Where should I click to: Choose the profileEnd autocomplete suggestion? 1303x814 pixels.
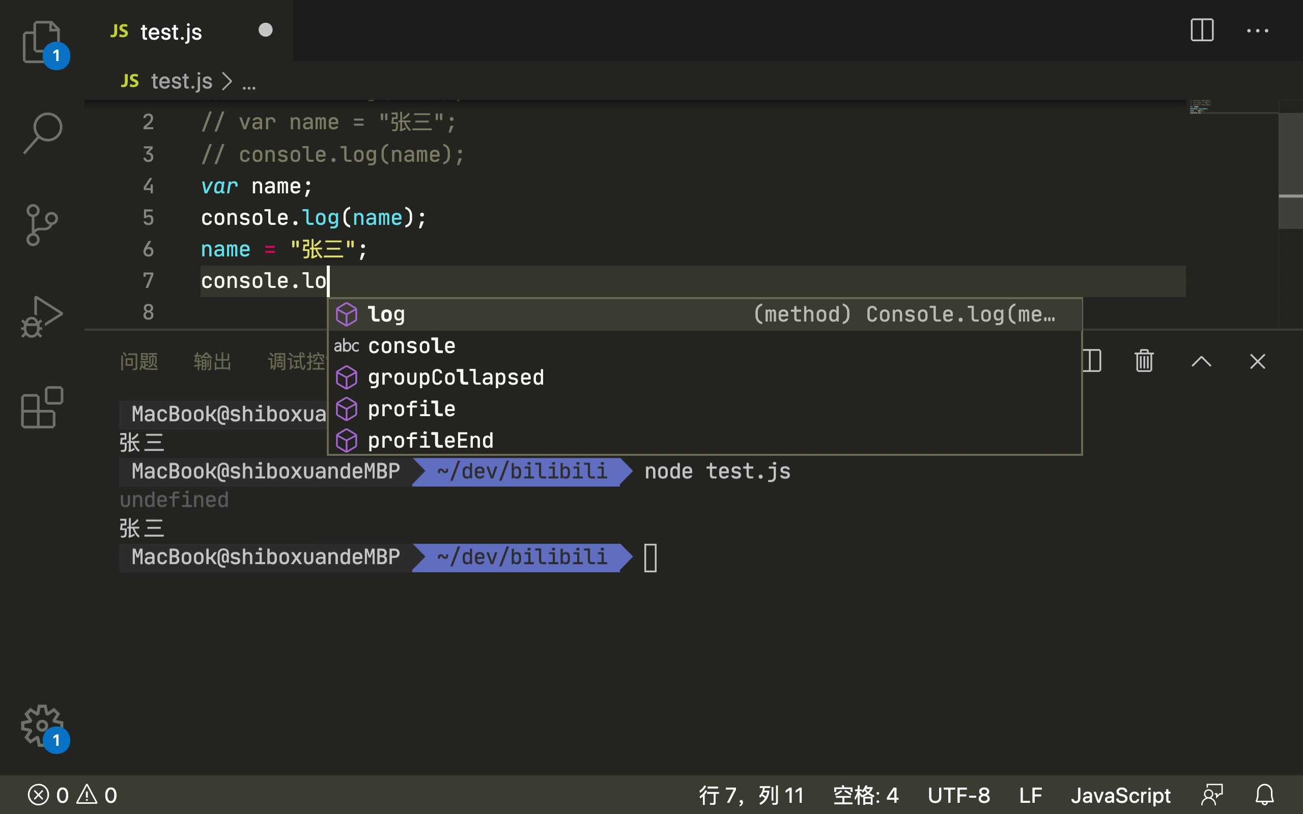pyautogui.click(x=430, y=441)
